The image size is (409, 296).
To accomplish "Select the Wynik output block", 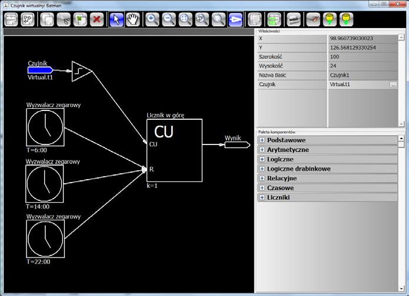I will coord(237,144).
